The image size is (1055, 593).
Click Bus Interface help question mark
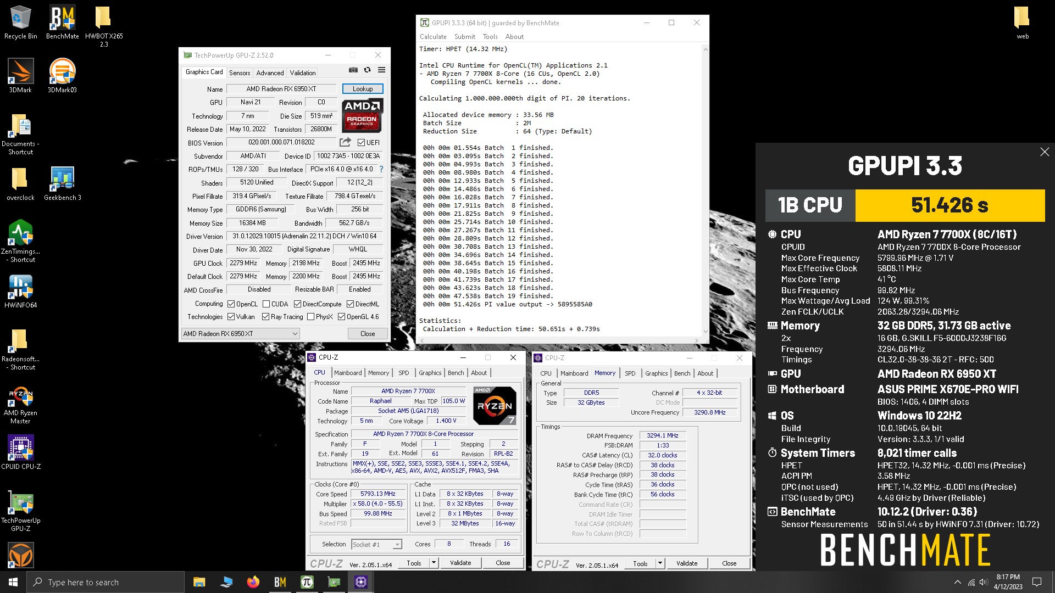point(381,169)
